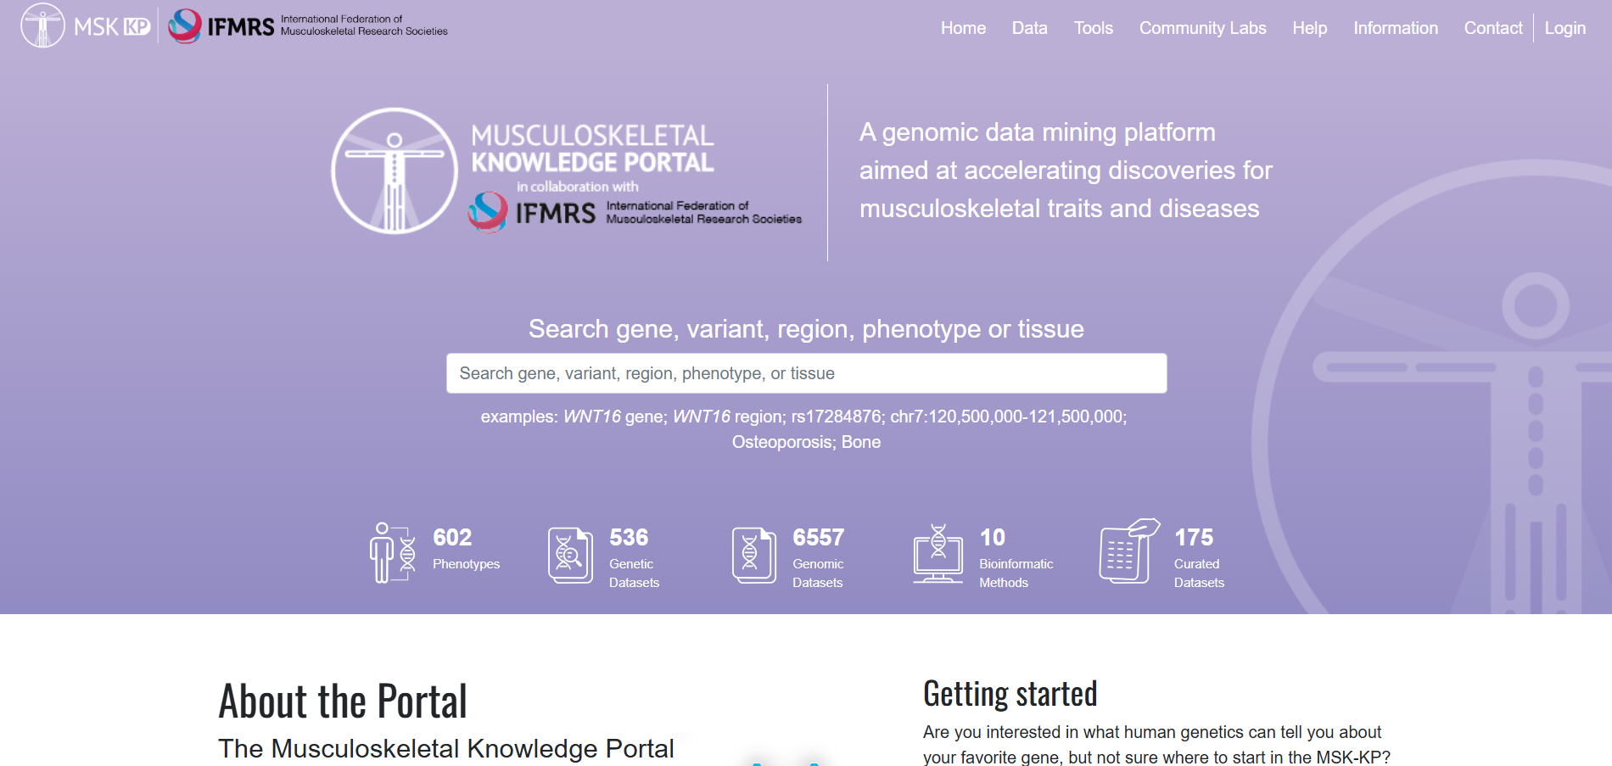Click the IFMRS logo in header
This screenshot has height=766, width=1612.
307,26
